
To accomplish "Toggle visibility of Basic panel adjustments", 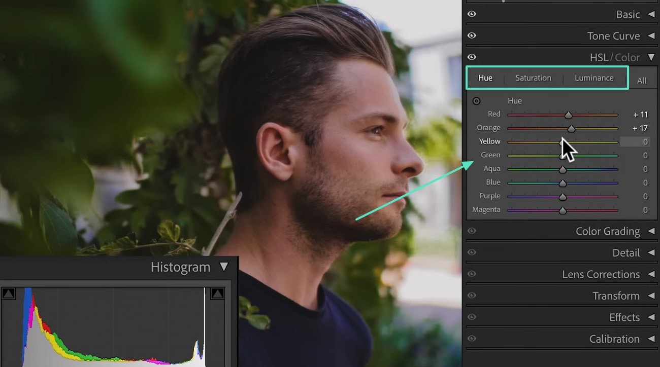I will click(x=472, y=14).
